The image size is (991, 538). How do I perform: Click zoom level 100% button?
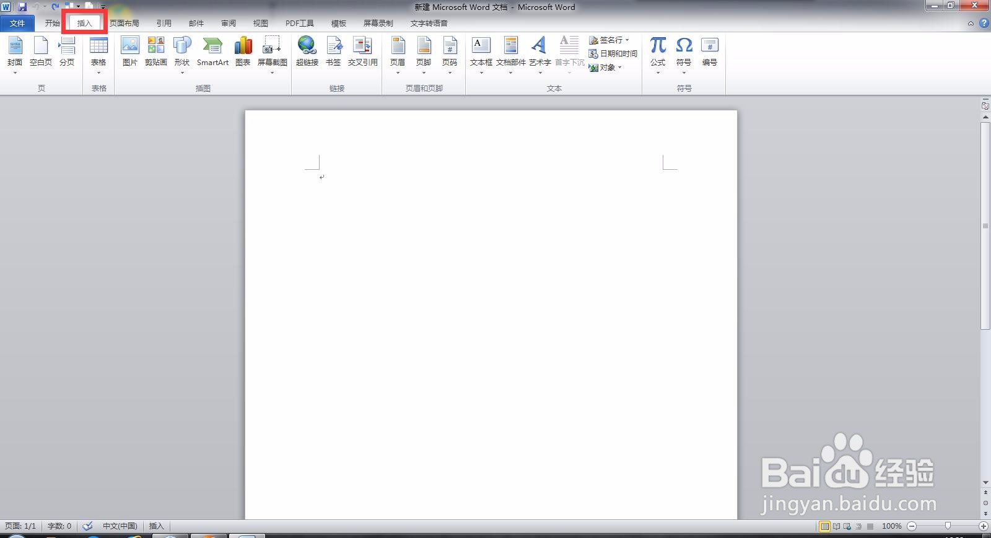click(x=892, y=526)
